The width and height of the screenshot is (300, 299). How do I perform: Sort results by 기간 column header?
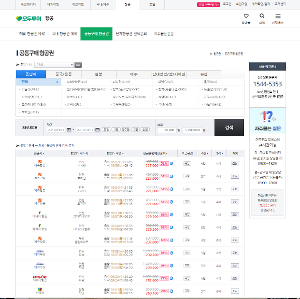pos(204,153)
